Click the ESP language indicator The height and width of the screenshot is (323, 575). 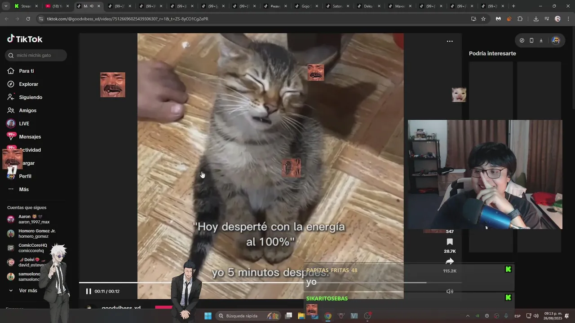coord(517,316)
